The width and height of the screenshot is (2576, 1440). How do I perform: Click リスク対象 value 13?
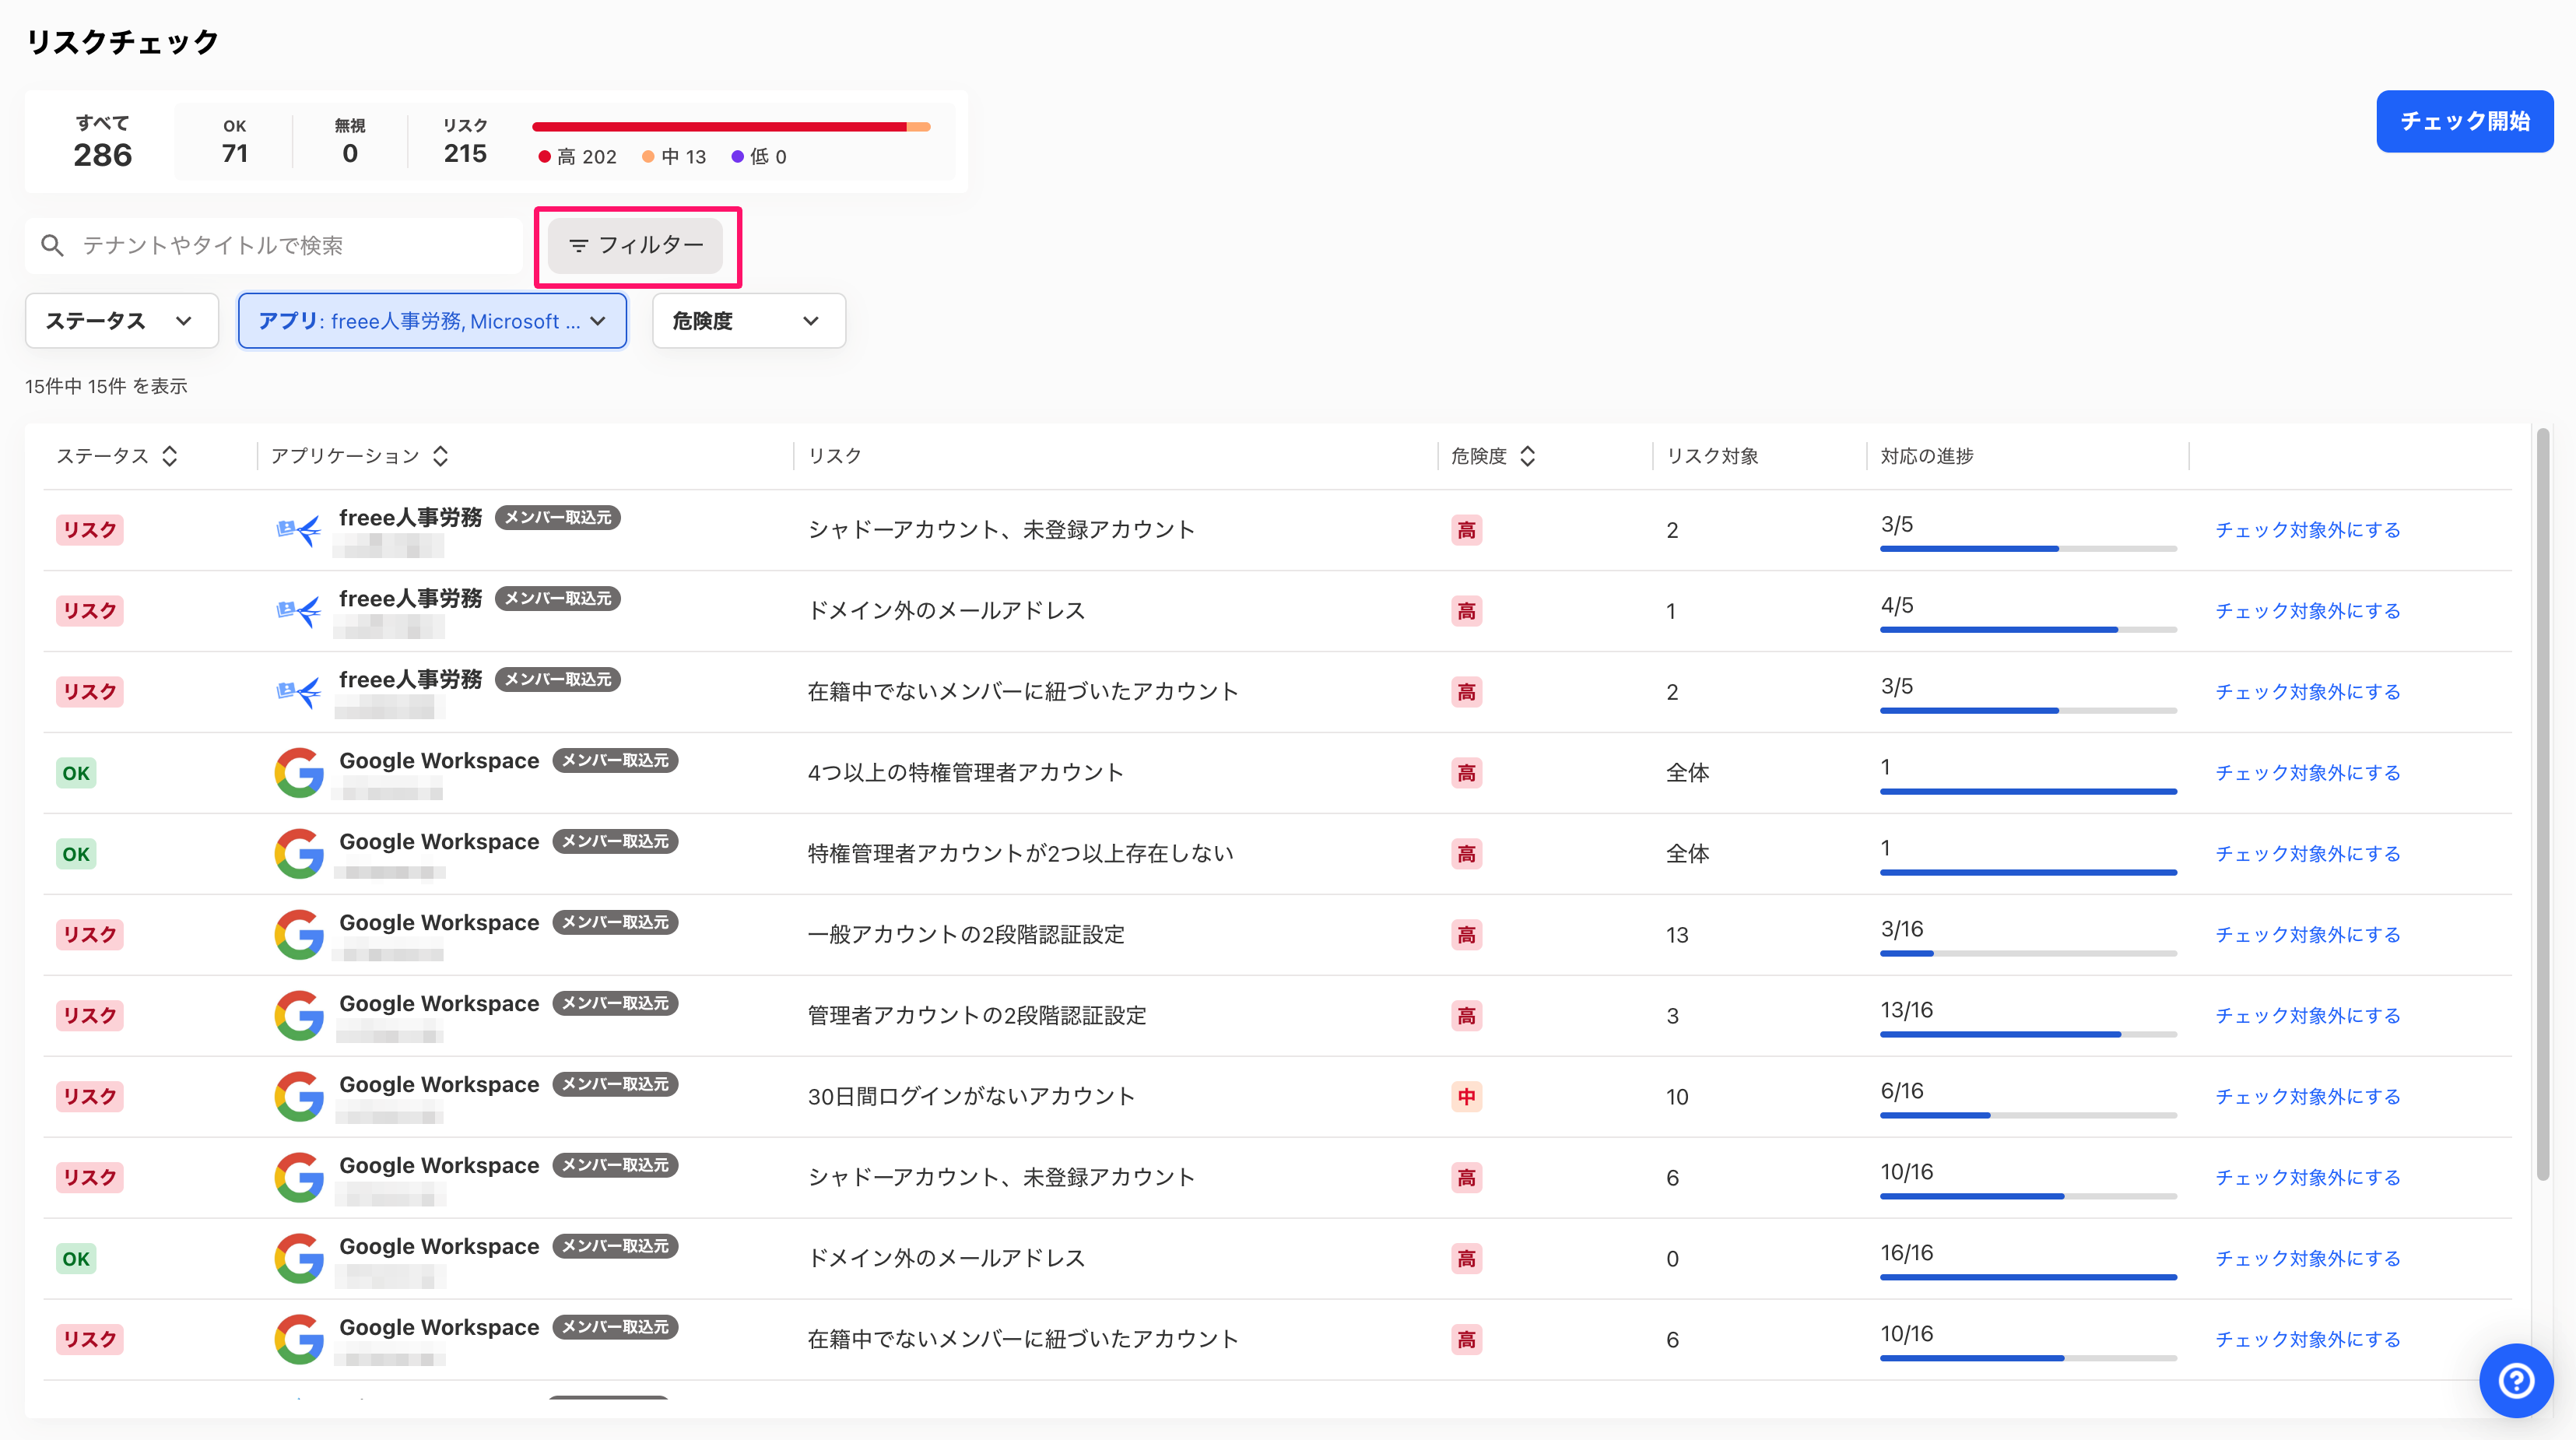(1677, 935)
